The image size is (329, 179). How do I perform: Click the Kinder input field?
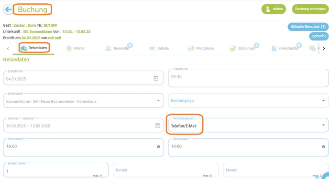pos(166,170)
